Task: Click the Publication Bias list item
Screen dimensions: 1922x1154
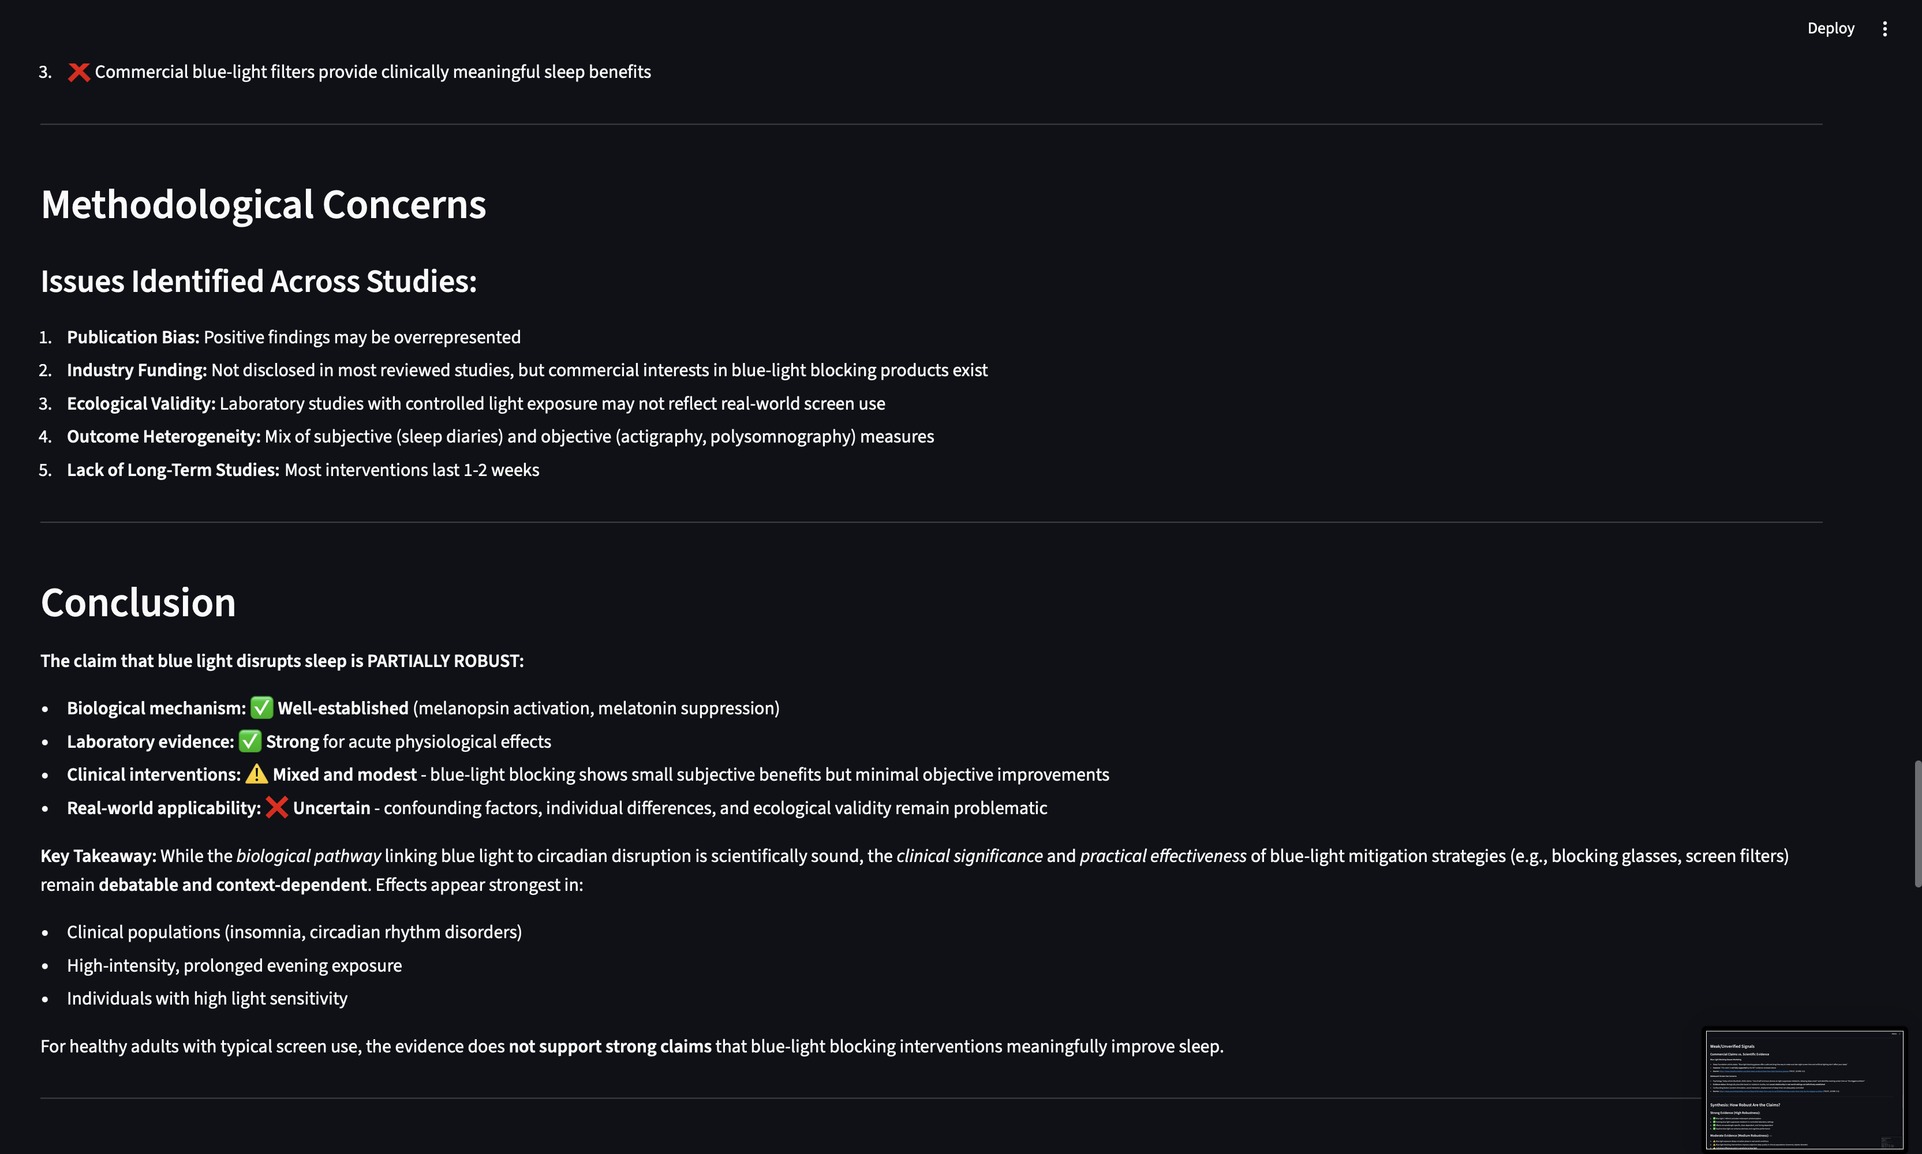Action: point(293,338)
